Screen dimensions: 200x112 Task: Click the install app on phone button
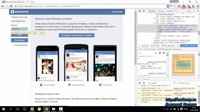[x=77, y=35]
